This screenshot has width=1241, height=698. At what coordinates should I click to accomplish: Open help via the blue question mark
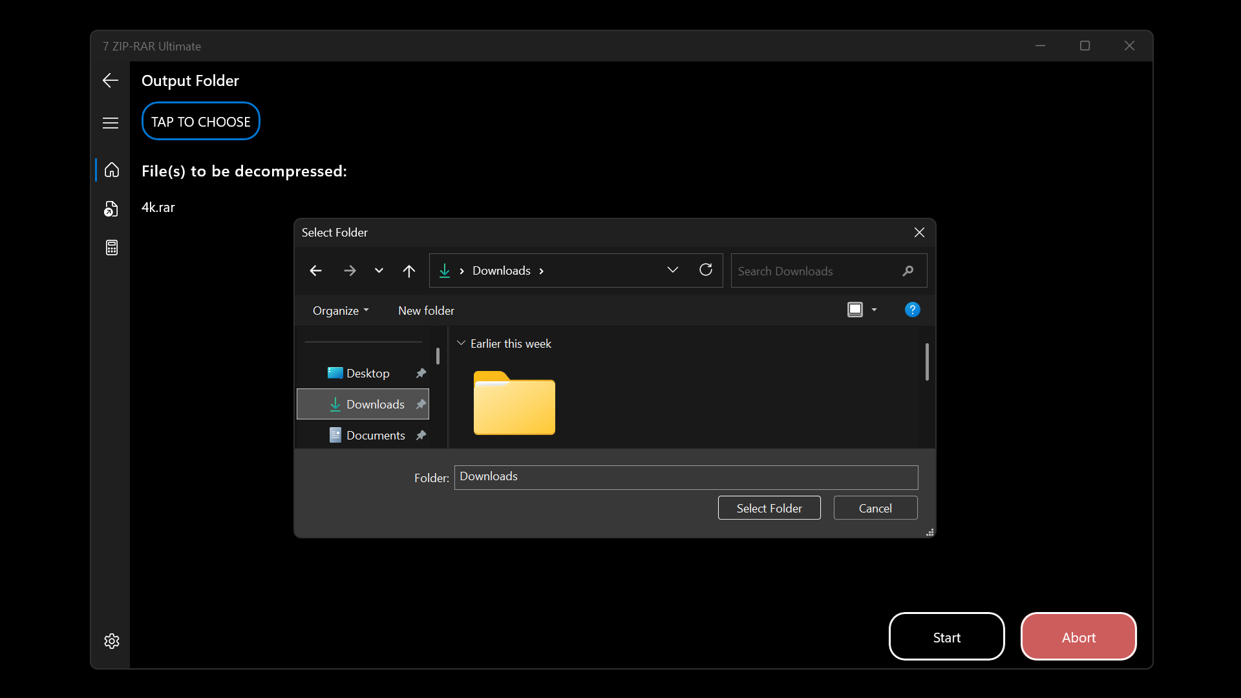click(911, 310)
